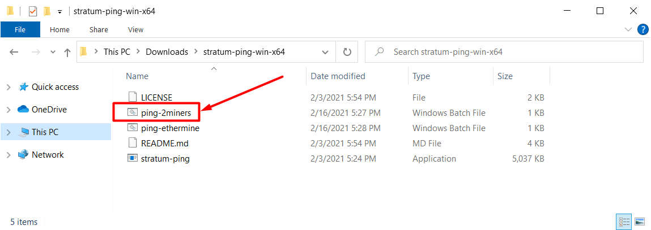Open the address bar history dropdown
The height and width of the screenshot is (230, 651).
(x=325, y=52)
